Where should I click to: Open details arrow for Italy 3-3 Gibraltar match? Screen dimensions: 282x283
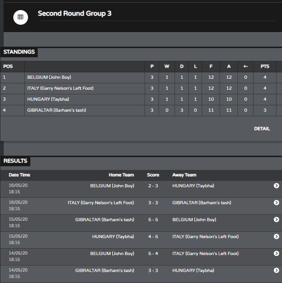276,202
